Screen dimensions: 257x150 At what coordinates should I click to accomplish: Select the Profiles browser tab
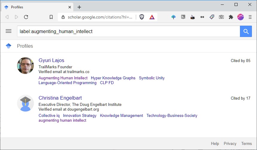[x=37, y=7]
